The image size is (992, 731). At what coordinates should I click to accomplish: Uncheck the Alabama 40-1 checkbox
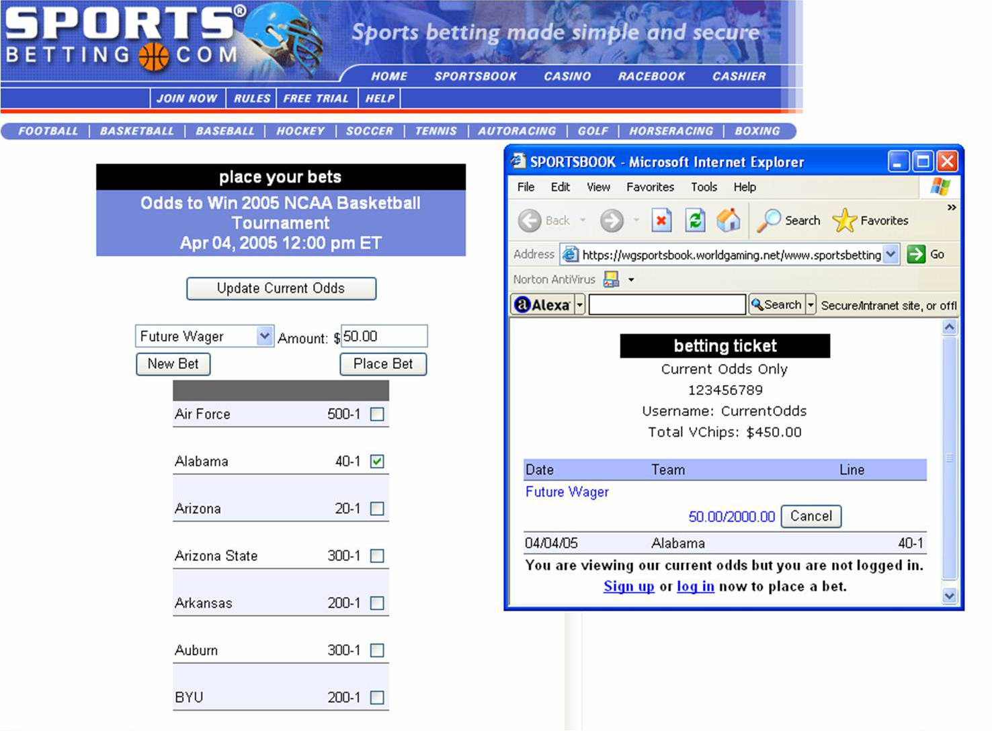click(378, 462)
